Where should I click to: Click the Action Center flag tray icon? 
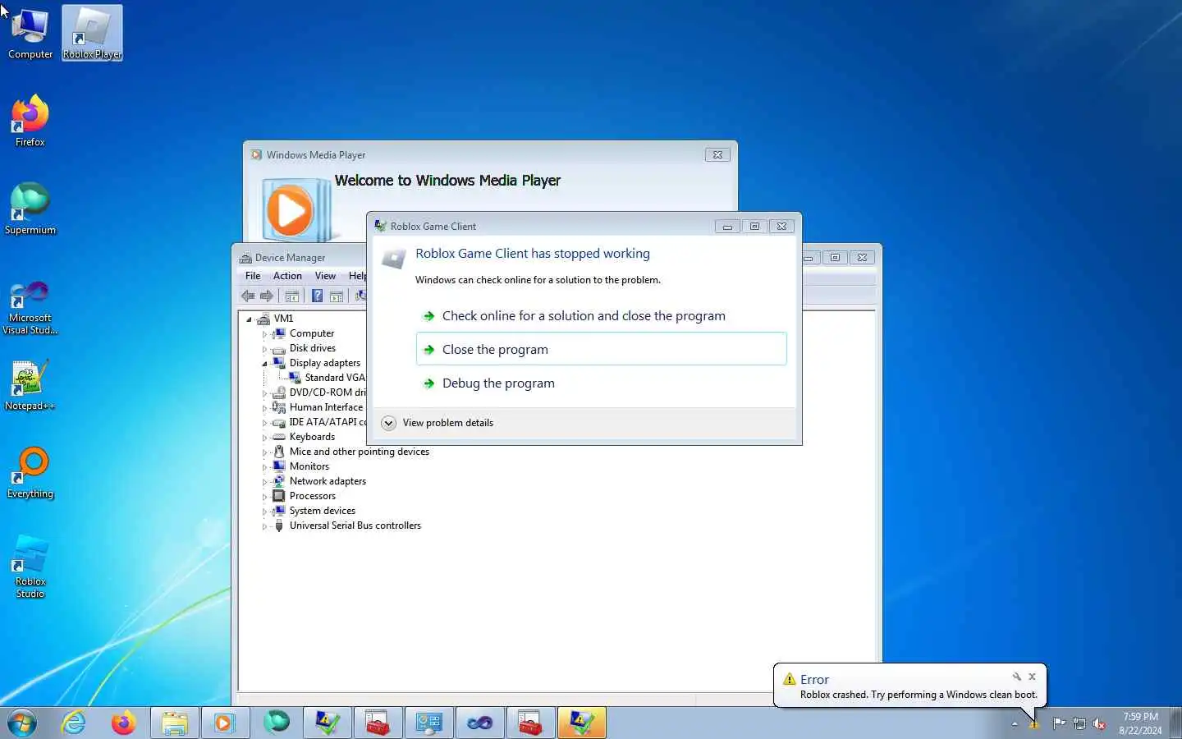[x=1059, y=723]
